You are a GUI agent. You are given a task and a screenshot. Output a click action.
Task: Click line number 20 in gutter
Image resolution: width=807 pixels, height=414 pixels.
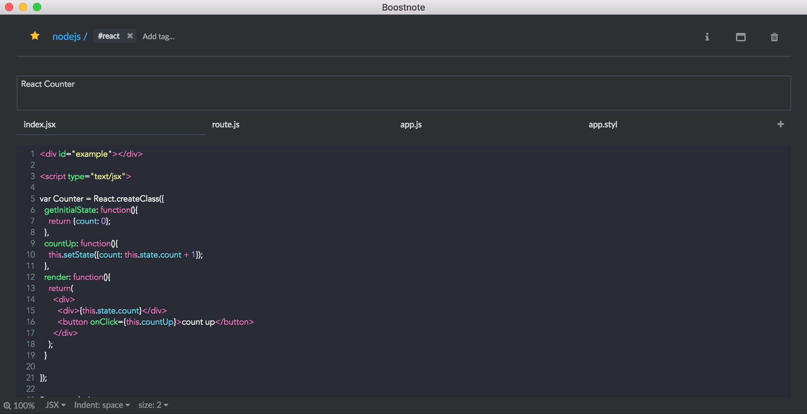[x=31, y=366]
